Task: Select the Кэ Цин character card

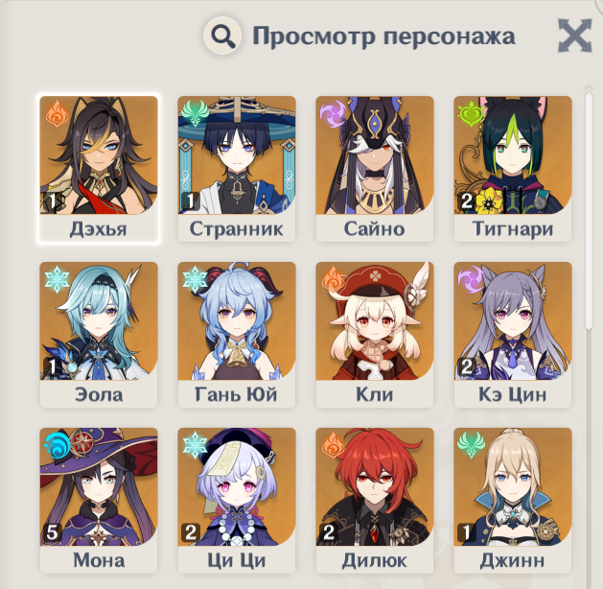Action: coord(513,335)
